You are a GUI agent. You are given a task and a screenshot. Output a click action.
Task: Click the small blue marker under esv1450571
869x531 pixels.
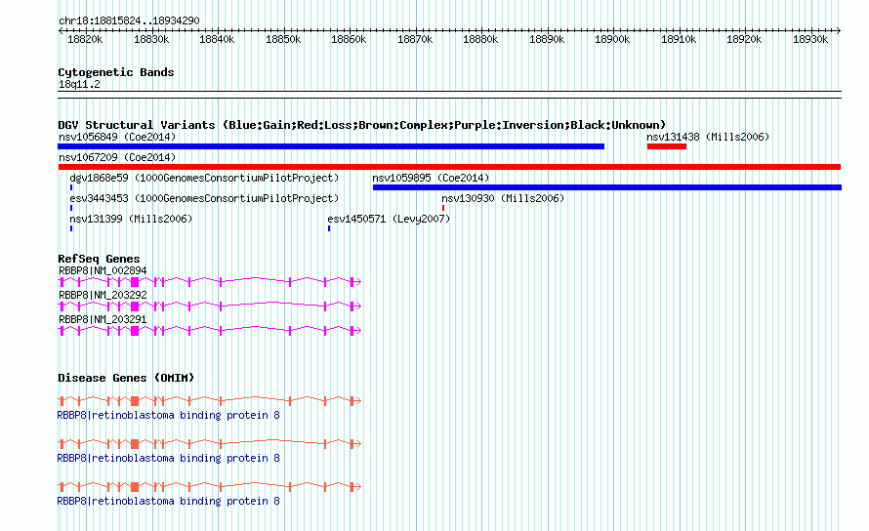pos(329,228)
